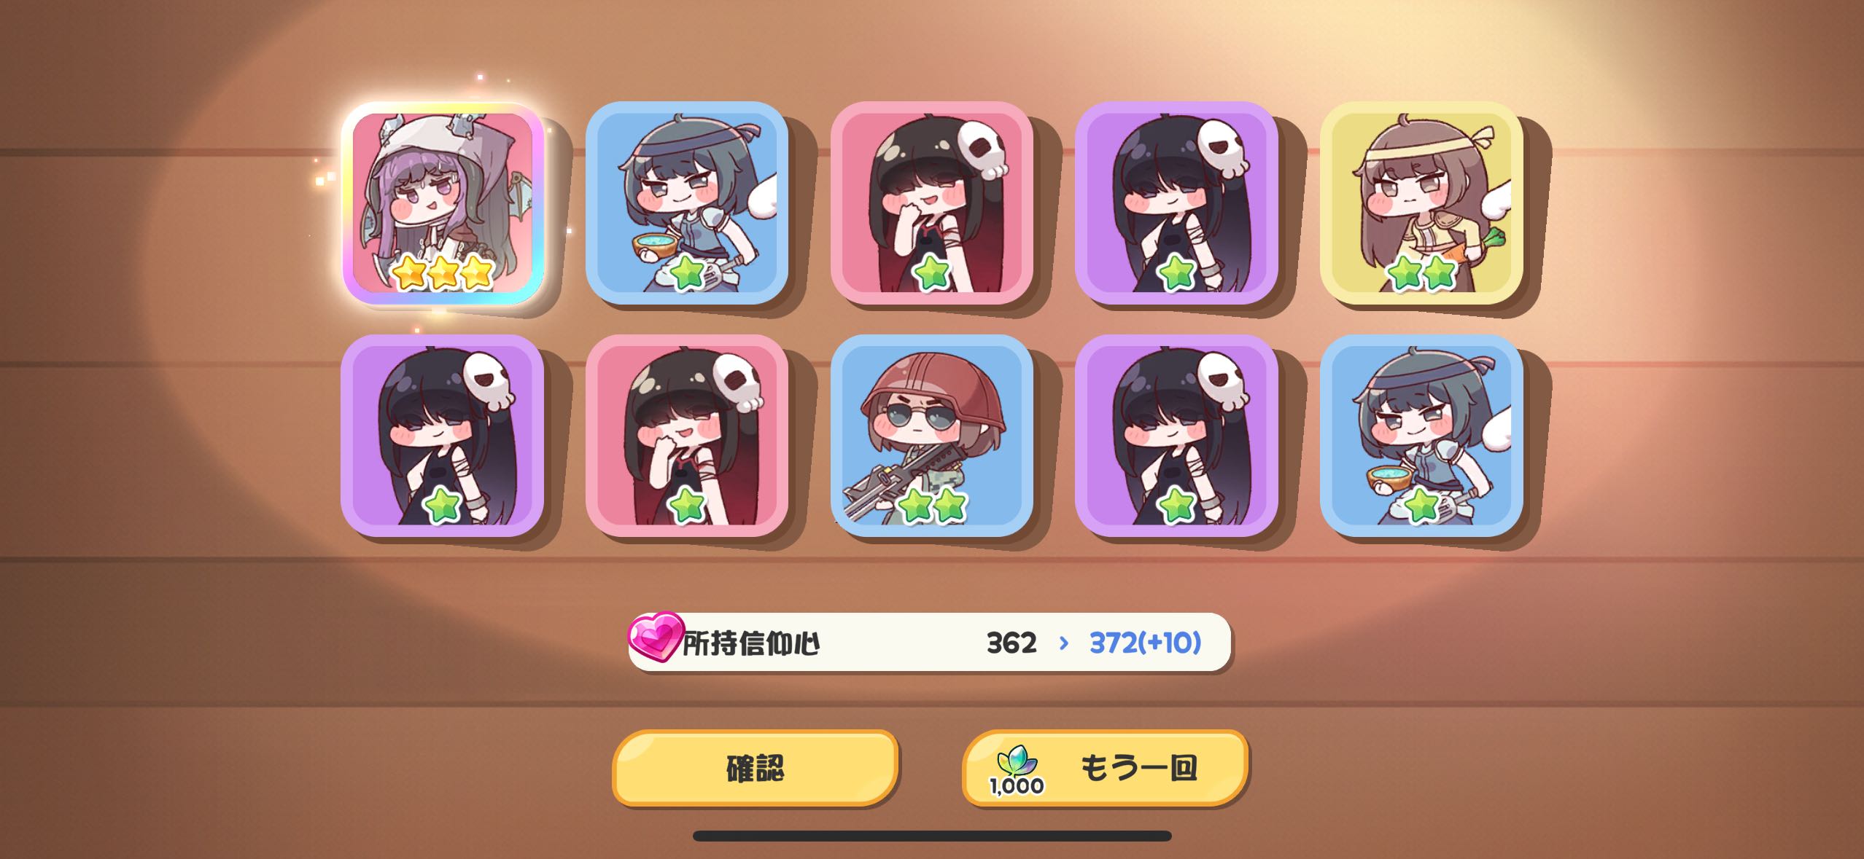Screen dimensions: 1864x859
Task: Tap the three gold stars rating
Action: tap(443, 272)
